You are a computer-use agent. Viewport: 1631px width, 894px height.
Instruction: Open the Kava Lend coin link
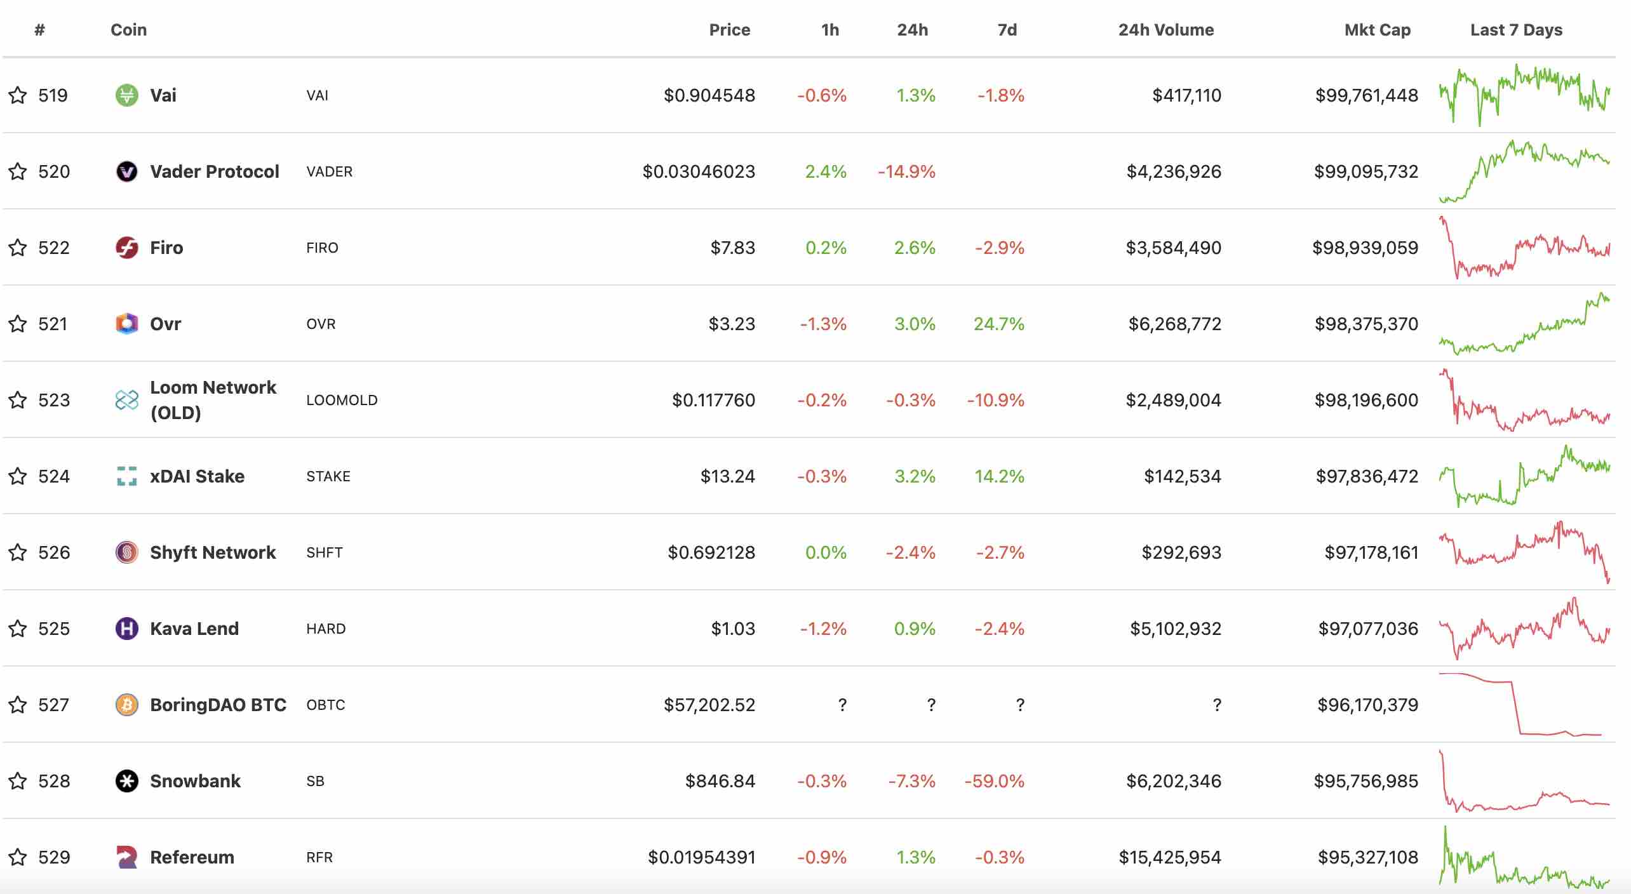tap(194, 629)
